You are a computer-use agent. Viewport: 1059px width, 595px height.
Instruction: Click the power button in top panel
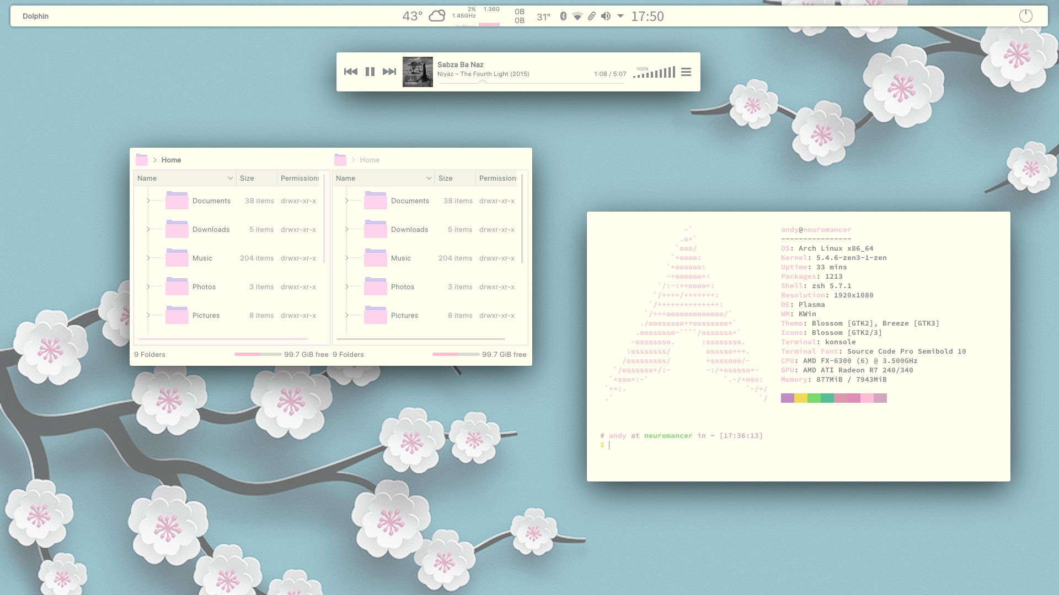pos(1025,16)
